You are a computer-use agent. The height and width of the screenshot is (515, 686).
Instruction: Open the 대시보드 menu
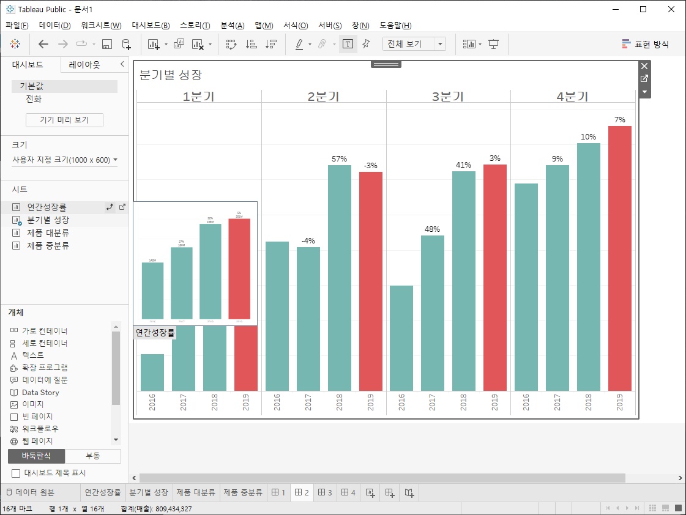[151, 25]
